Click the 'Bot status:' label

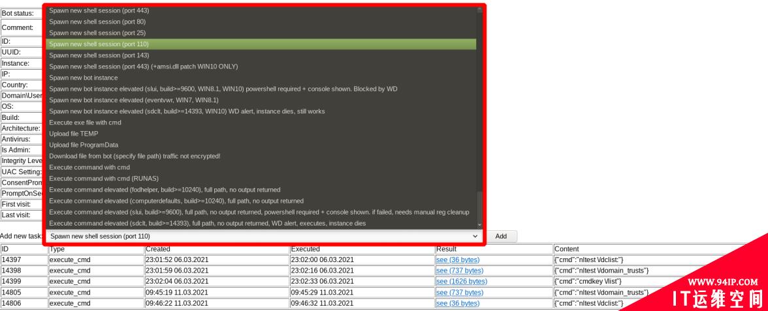(x=21, y=13)
